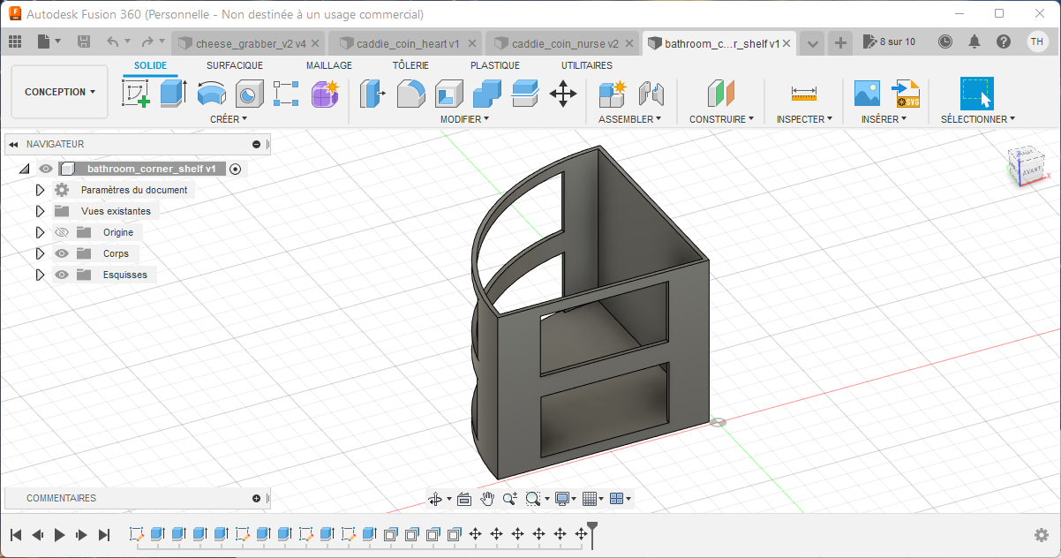Switch to the UTILITAIRES tab
The image size is (1061, 558).
click(x=587, y=65)
